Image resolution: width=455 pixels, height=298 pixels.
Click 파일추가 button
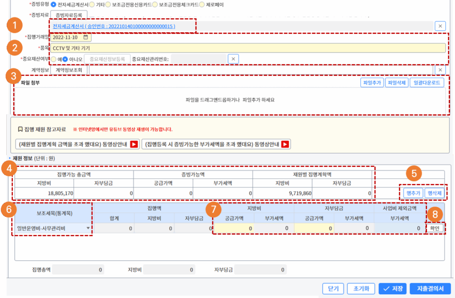pos(372,83)
